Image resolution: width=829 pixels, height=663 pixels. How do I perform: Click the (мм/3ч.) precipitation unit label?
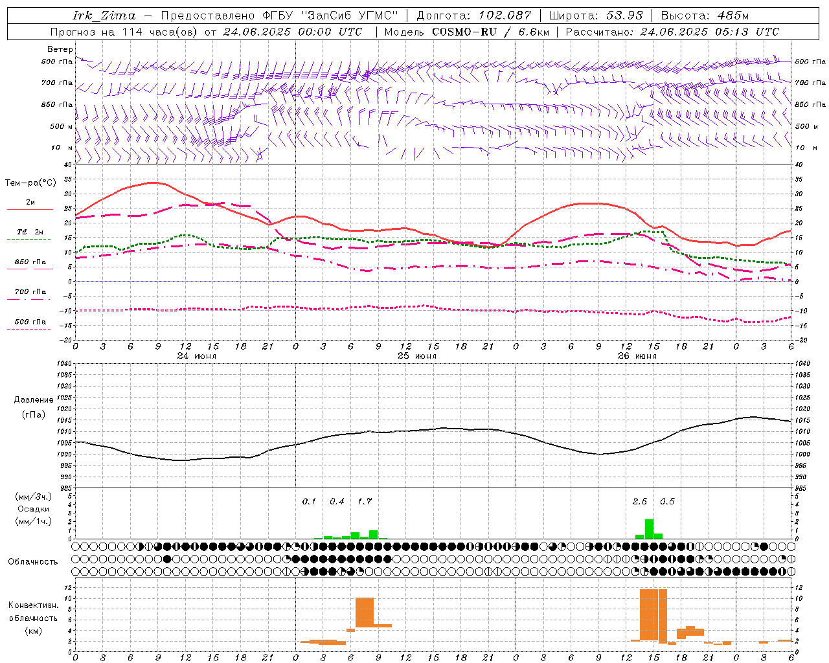click(x=34, y=497)
